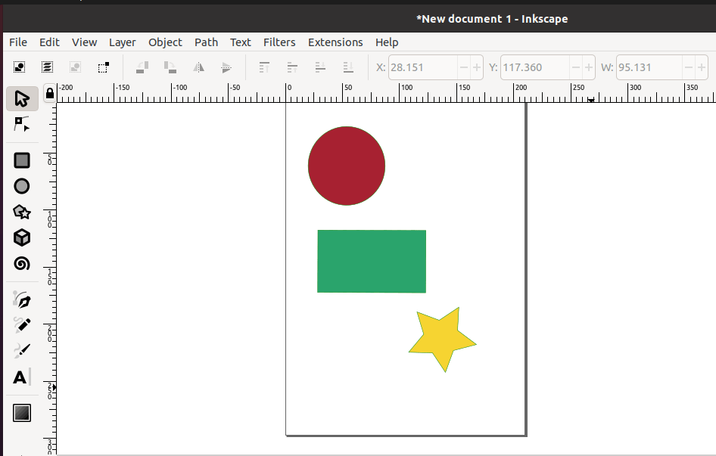Select the 3D Box tool

pyautogui.click(x=21, y=237)
